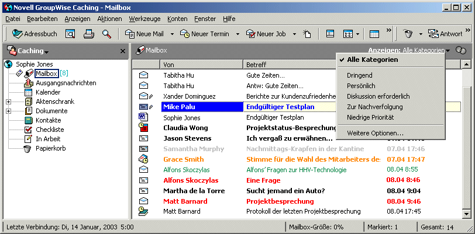Sort by the Von column header
The image size is (475, 234).
[201, 65]
